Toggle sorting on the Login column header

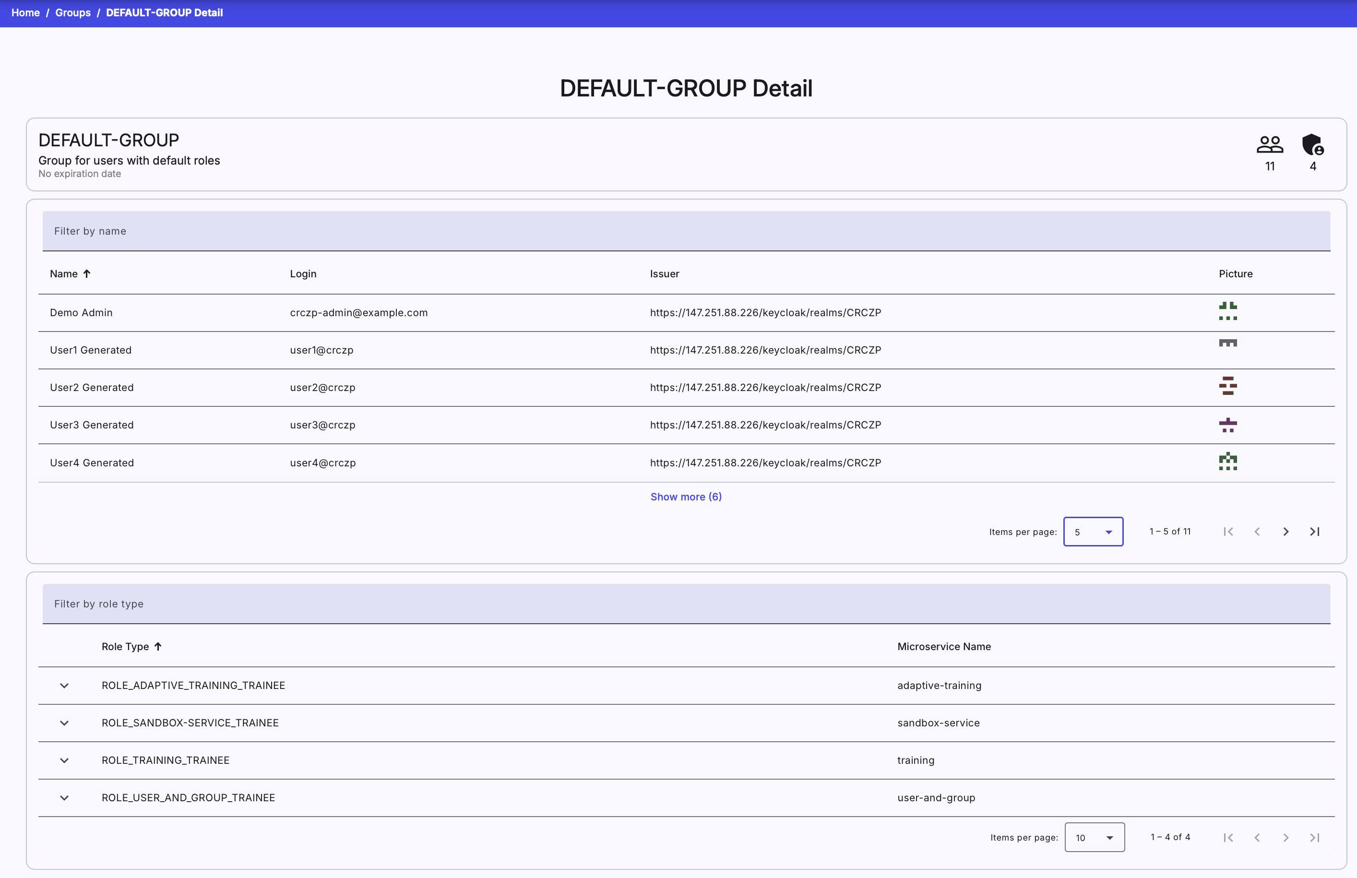(x=303, y=273)
